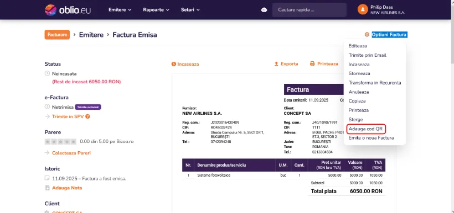
Task: Expand the Setari dropdown menu
Action: click(x=190, y=10)
